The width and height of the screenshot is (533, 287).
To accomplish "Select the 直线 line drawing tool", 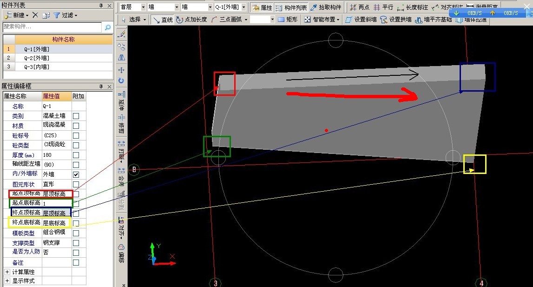I will [163, 20].
